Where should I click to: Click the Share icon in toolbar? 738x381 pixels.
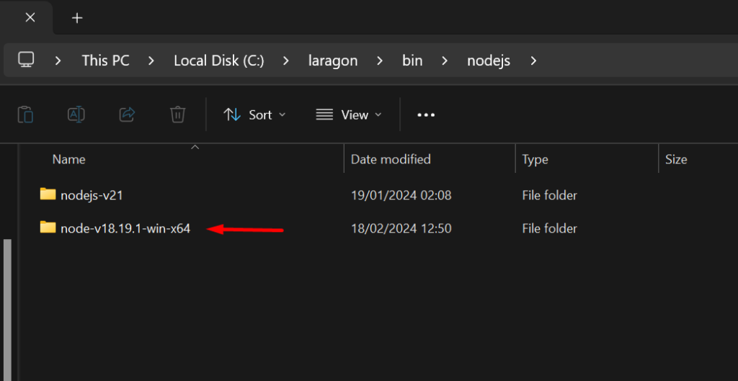click(x=127, y=115)
